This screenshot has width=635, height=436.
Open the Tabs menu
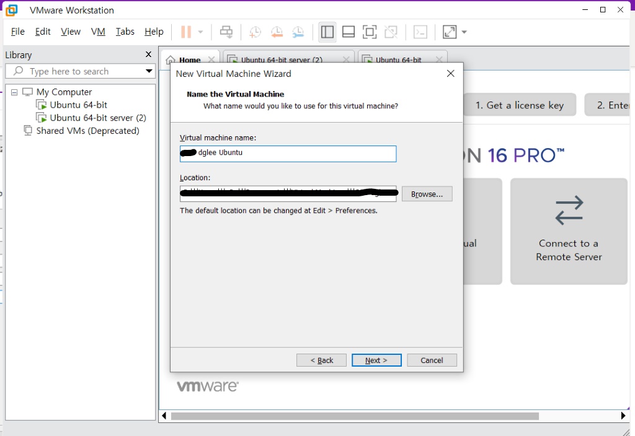(x=125, y=32)
